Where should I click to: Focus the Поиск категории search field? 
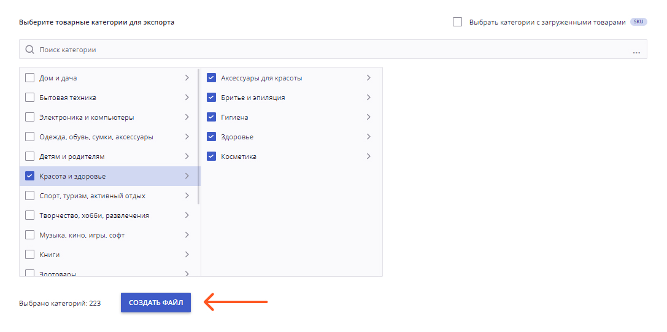pyautogui.click(x=333, y=49)
